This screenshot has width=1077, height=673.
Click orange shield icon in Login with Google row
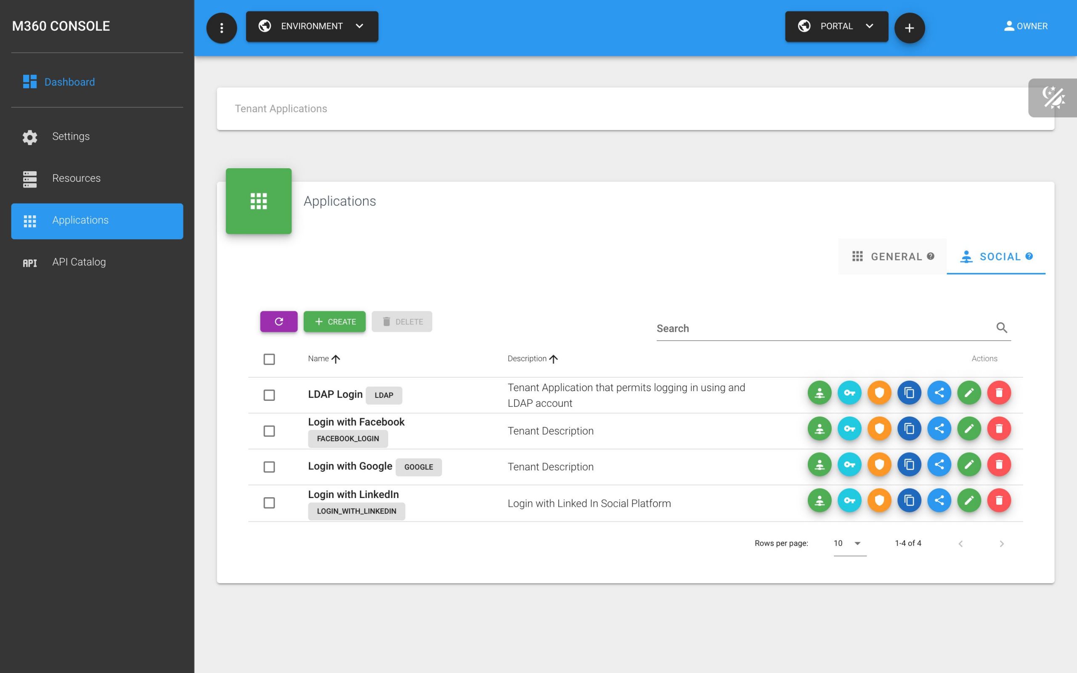pos(879,465)
